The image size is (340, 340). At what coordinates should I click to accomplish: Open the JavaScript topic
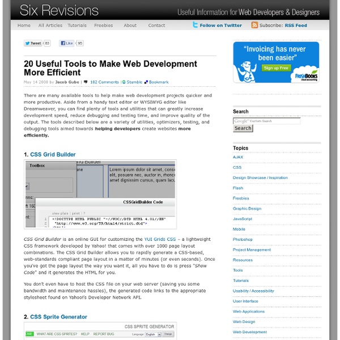(243, 219)
